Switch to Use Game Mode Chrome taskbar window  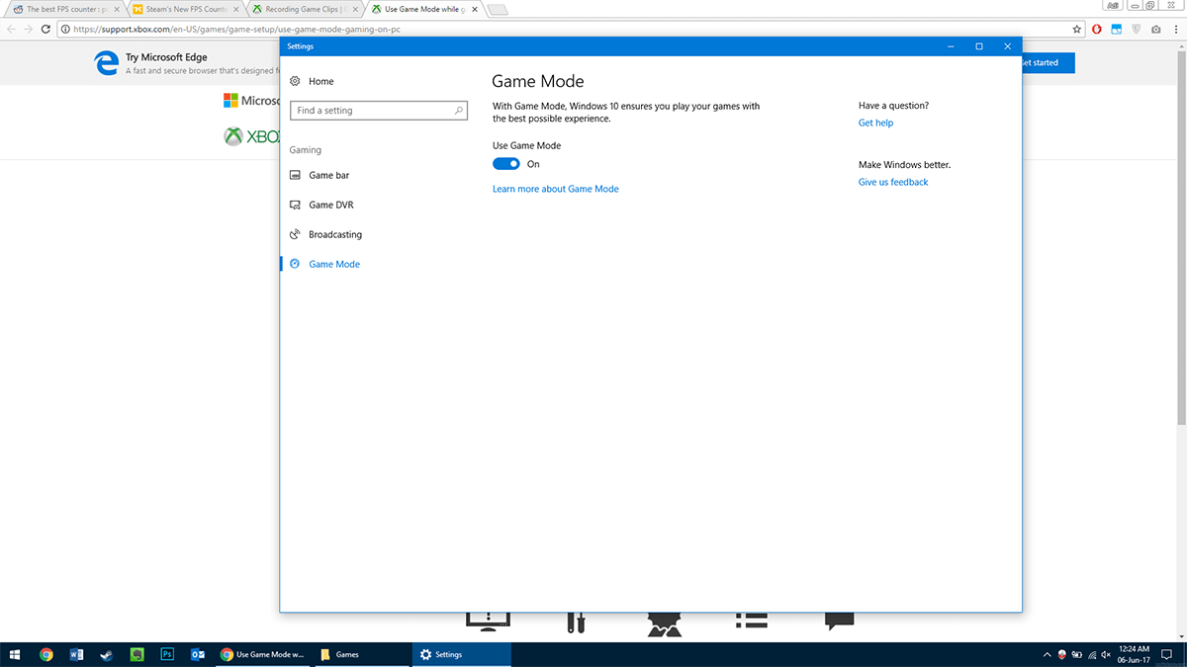[x=263, y=654]
